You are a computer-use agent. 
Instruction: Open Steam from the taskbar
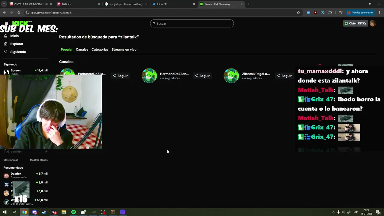[x=44, y=212]
